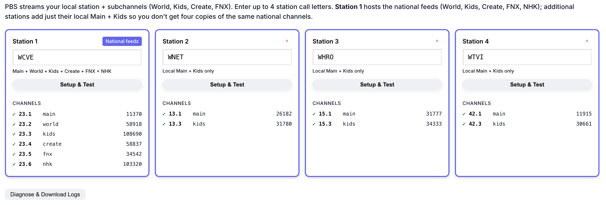Click the green checkmark beside channel 15.3
Screen dimensions: 606x205
314,124
